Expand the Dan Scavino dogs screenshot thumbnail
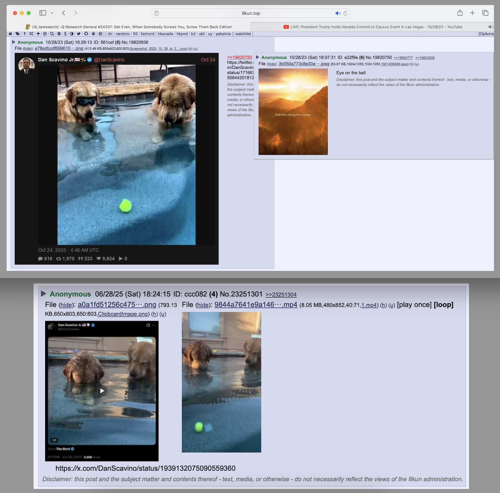 click(117, 159)
